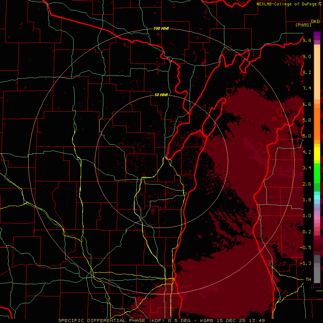Click the 6.6 scale value

307,104
